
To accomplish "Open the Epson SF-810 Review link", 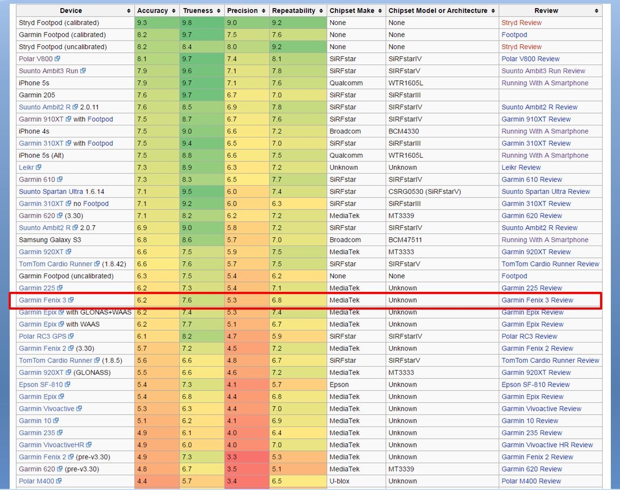I will coord(535,384).
